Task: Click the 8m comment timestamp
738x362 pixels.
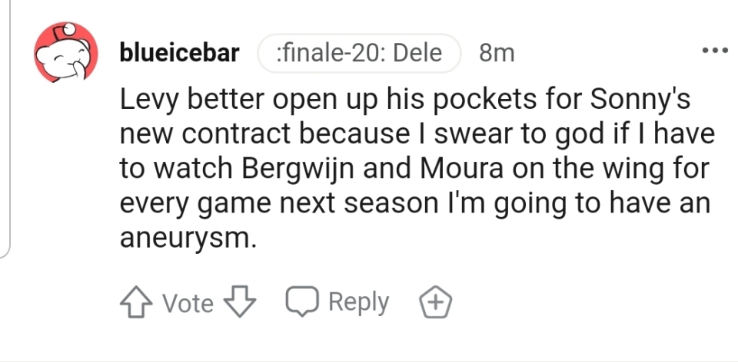Action: pos(496,53)
